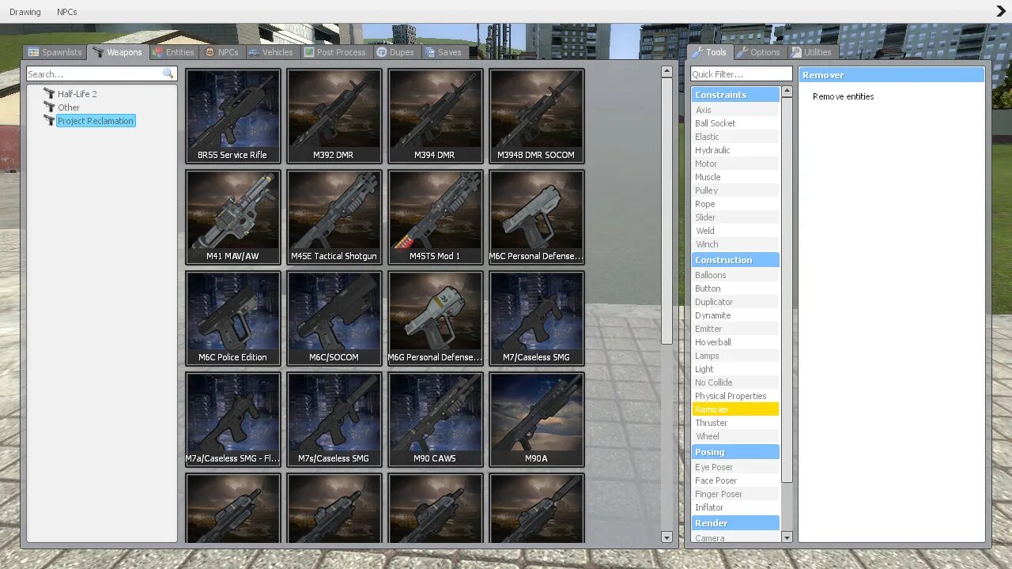Select the Hydraulic constraint tool

click(735, 150)
